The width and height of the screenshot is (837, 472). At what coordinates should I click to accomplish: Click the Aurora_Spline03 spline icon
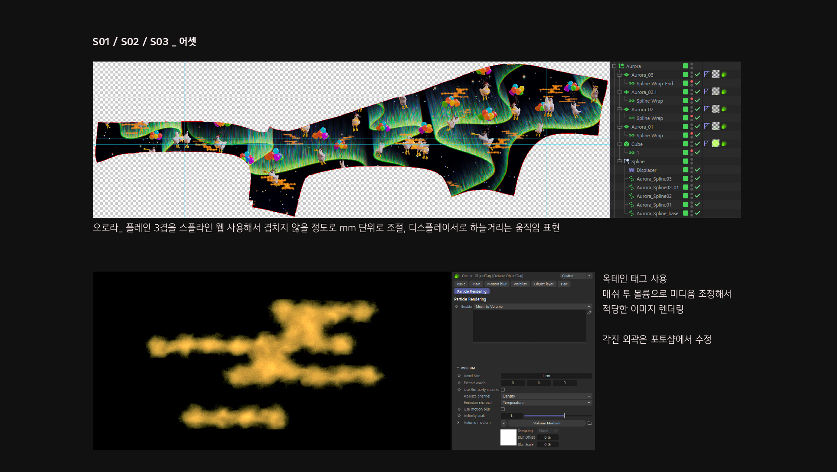click(631, 179)
